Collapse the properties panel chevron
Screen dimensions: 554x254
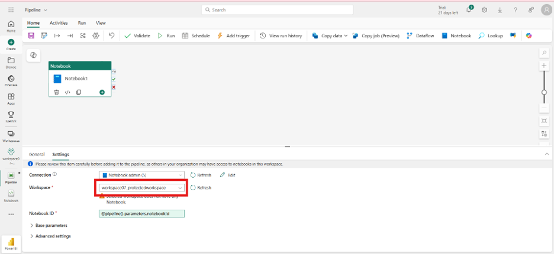click(x=547, y=154)
